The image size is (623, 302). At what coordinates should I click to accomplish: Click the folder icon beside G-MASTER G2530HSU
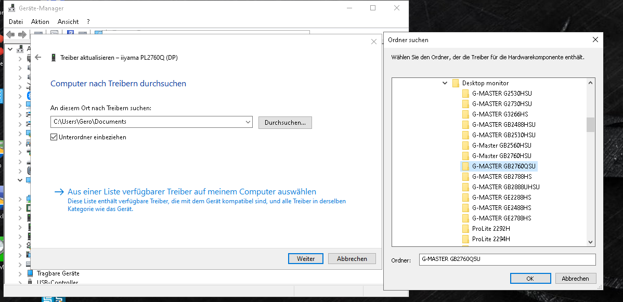point(465,94)
